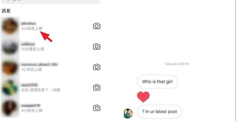Select the profile picture of 15分鐘前上線 contact
Viewport: 236px width, 121px height.
click(10, 47)
